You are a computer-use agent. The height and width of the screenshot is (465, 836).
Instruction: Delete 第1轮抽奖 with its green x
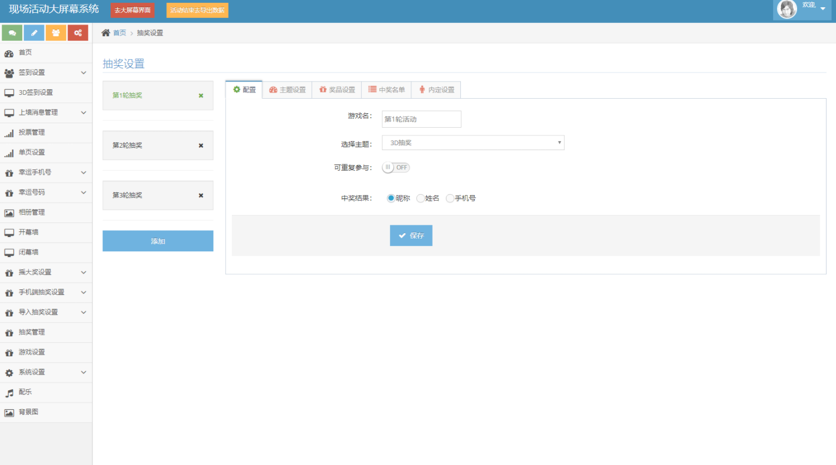201,95
